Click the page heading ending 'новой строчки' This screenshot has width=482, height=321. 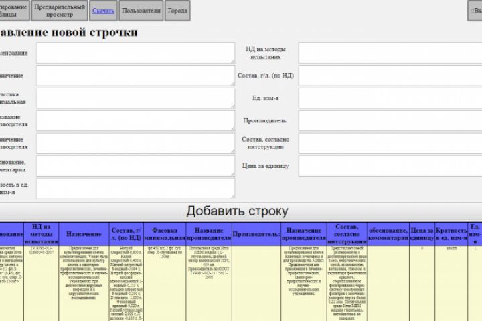pos(69,33)
